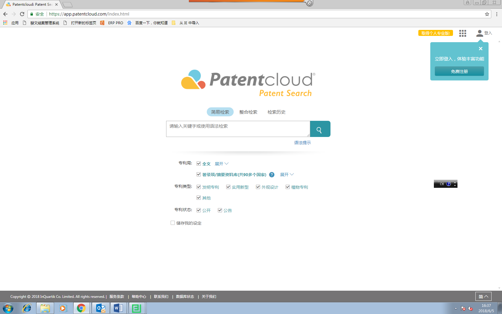Uncheck the '植物专利' patent type
502x314 pixels.
click(x=288, y=187)
